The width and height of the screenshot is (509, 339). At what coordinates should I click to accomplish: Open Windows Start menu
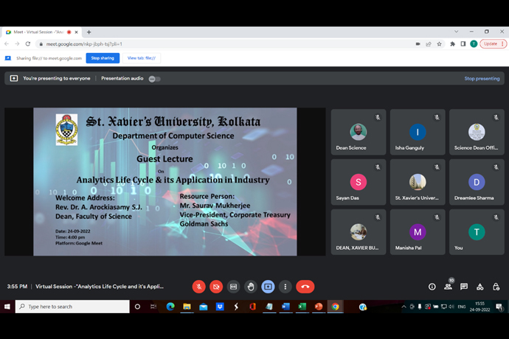click(7, 307)
